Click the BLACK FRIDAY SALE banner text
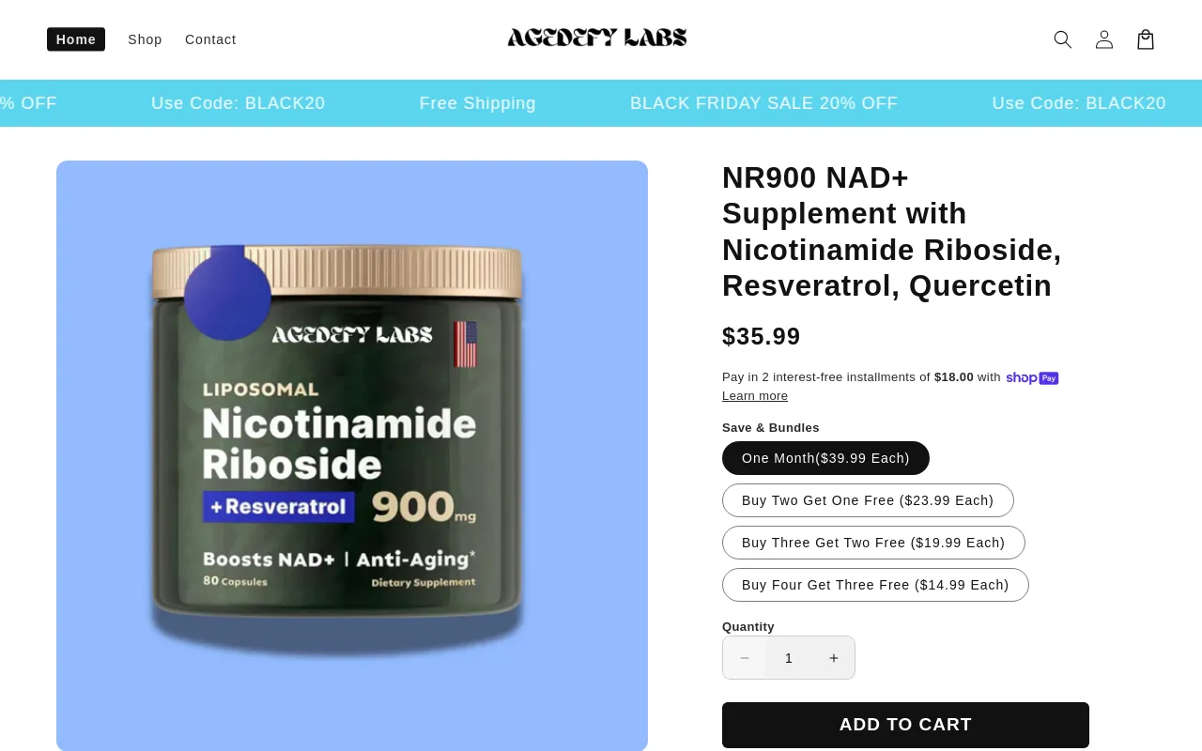Screen dimensions: 1202x751 pyautogui.click(x=763, y=103)
